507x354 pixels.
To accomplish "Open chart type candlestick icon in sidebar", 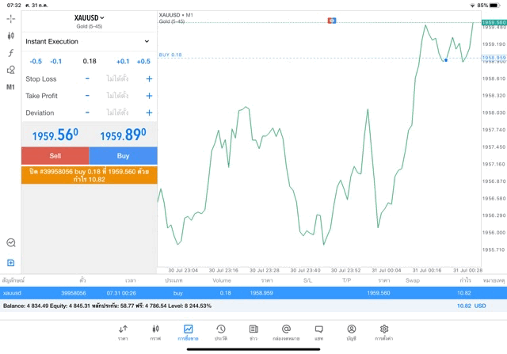I will 10,36.
